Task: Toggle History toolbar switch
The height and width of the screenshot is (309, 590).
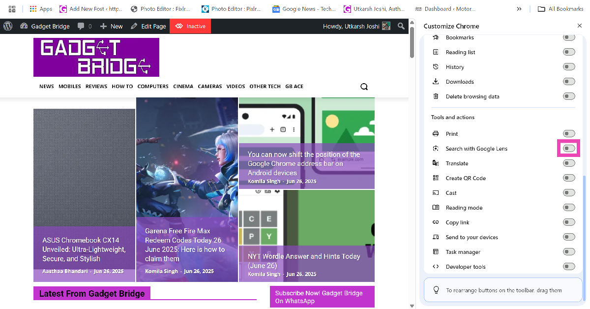Action: click(x=569, y=67)
